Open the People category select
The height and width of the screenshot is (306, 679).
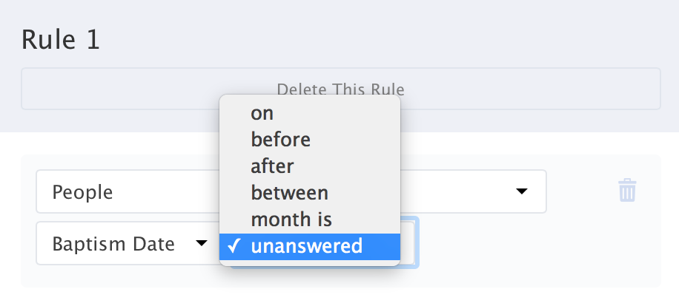point(126,192)
